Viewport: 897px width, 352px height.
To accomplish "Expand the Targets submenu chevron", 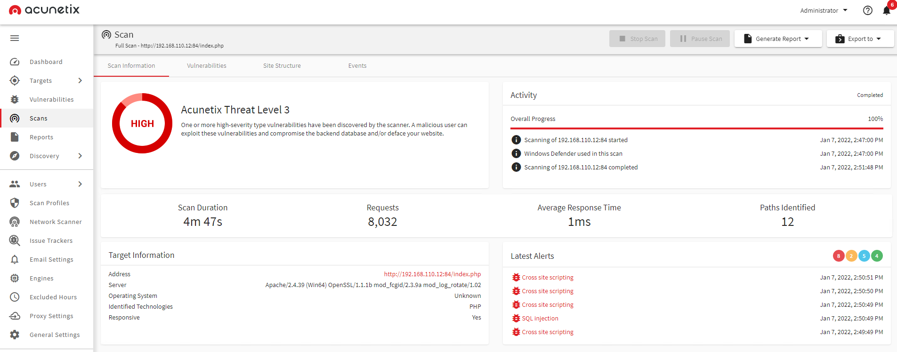I will pos(80,80).
